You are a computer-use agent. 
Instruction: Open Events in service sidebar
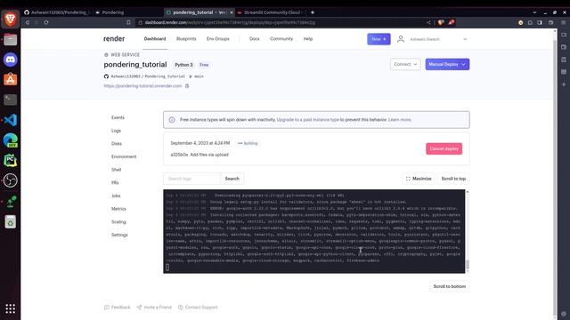118,117
